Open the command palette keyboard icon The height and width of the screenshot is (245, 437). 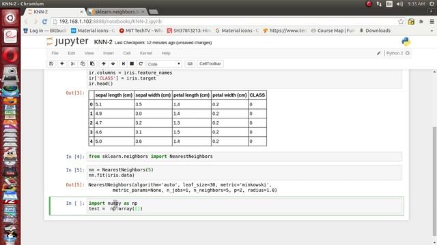click(x=190, y=63)
